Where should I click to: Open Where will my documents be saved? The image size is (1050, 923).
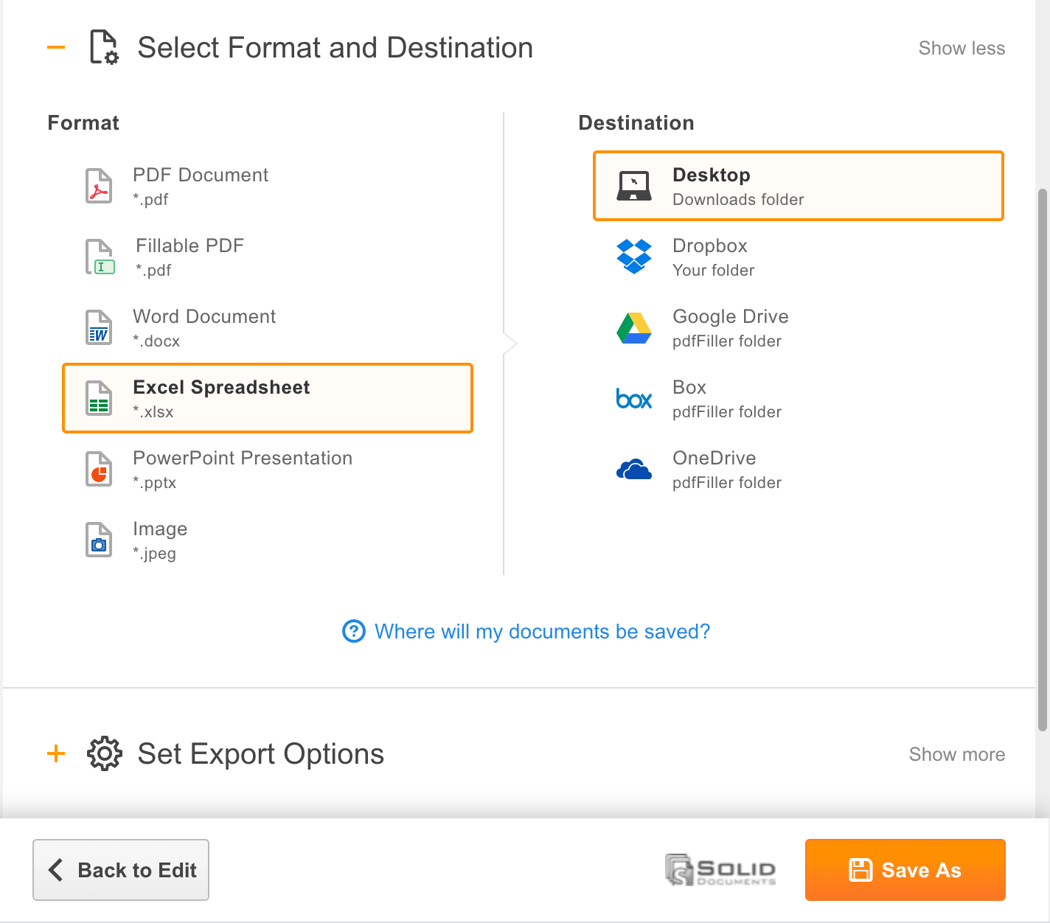point(542,632)
